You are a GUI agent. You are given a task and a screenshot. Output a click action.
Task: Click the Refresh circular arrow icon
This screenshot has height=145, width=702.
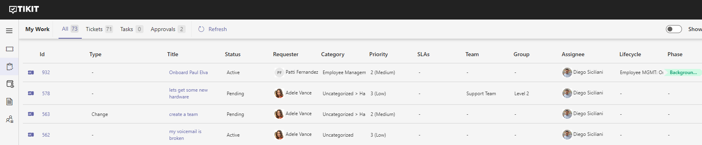click(x=201, y=29)
